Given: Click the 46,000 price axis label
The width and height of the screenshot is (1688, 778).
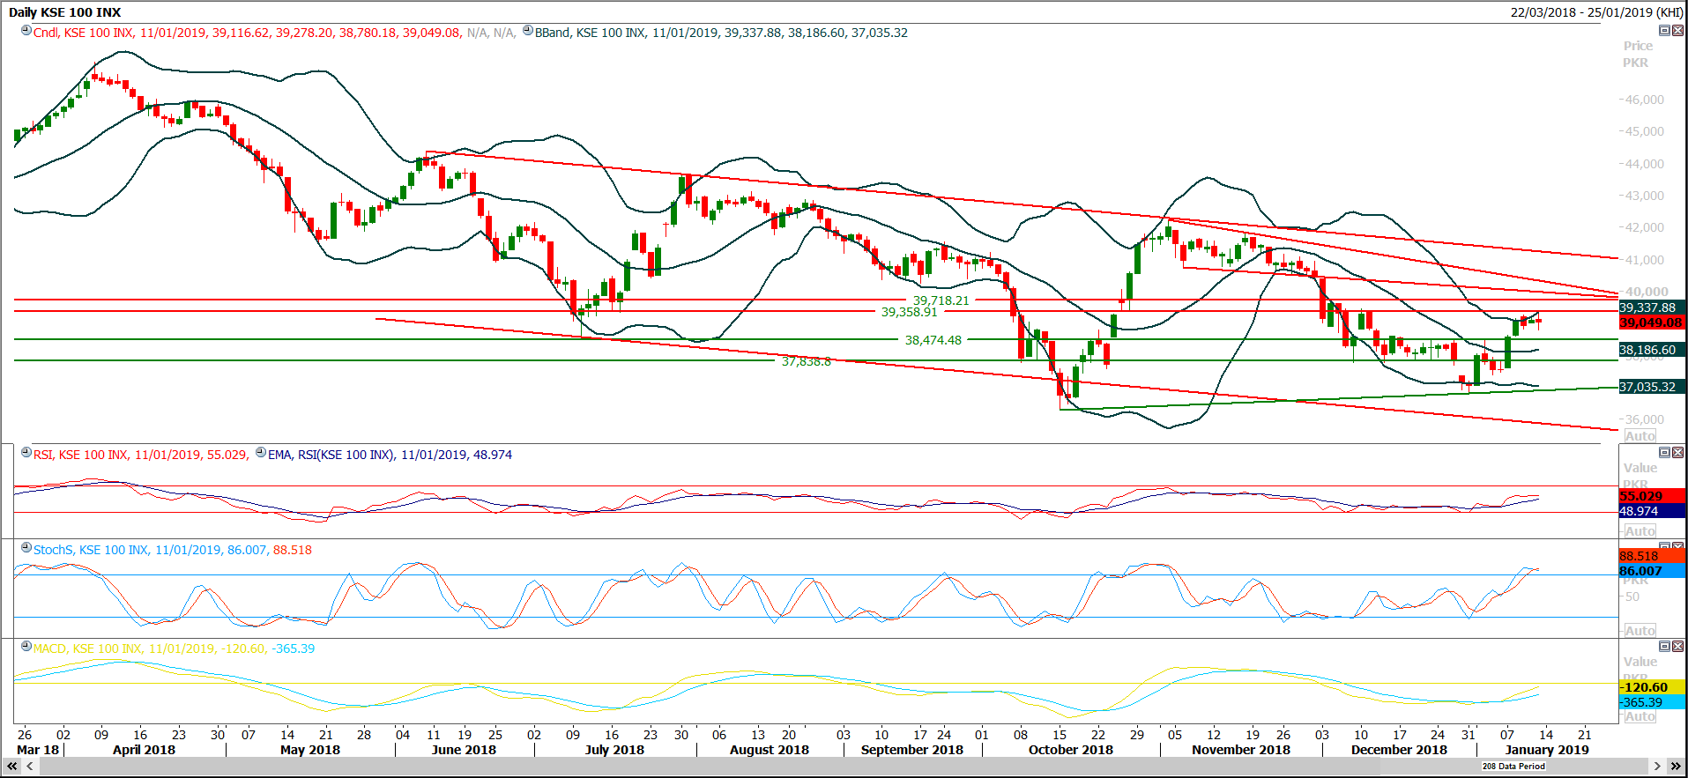Looking at the screenshot, I should point(1645,100).
